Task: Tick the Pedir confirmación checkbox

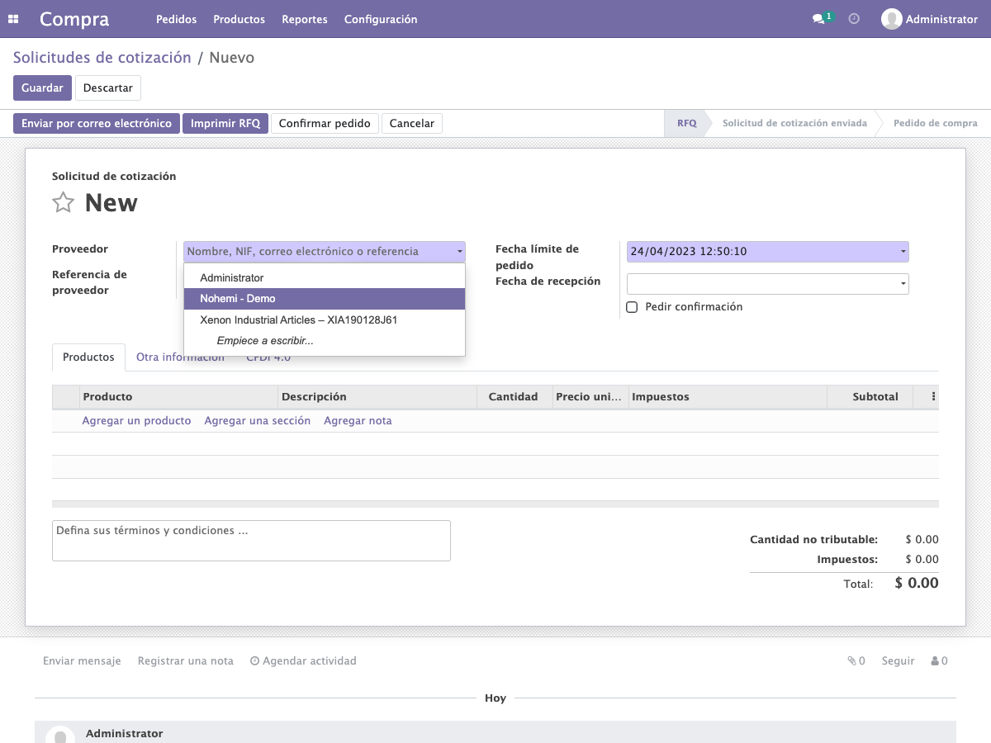Action: (632, 306)
